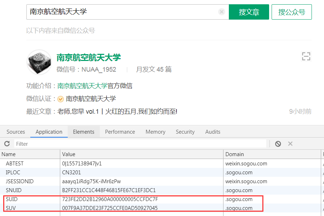Click the SNUID domain .sogou.com

pos(239,190)
